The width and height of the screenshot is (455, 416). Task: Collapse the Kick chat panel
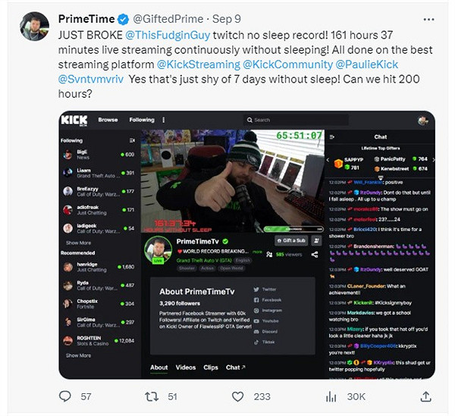tap(331, 137)
